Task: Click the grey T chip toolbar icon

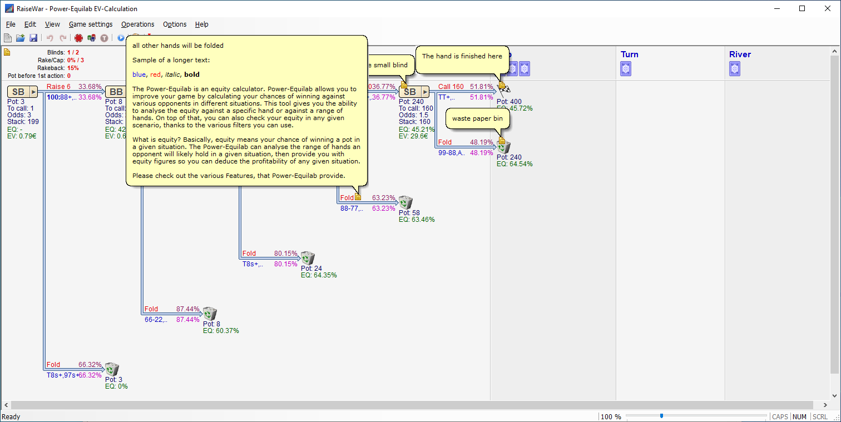Action: click(105, 38)
